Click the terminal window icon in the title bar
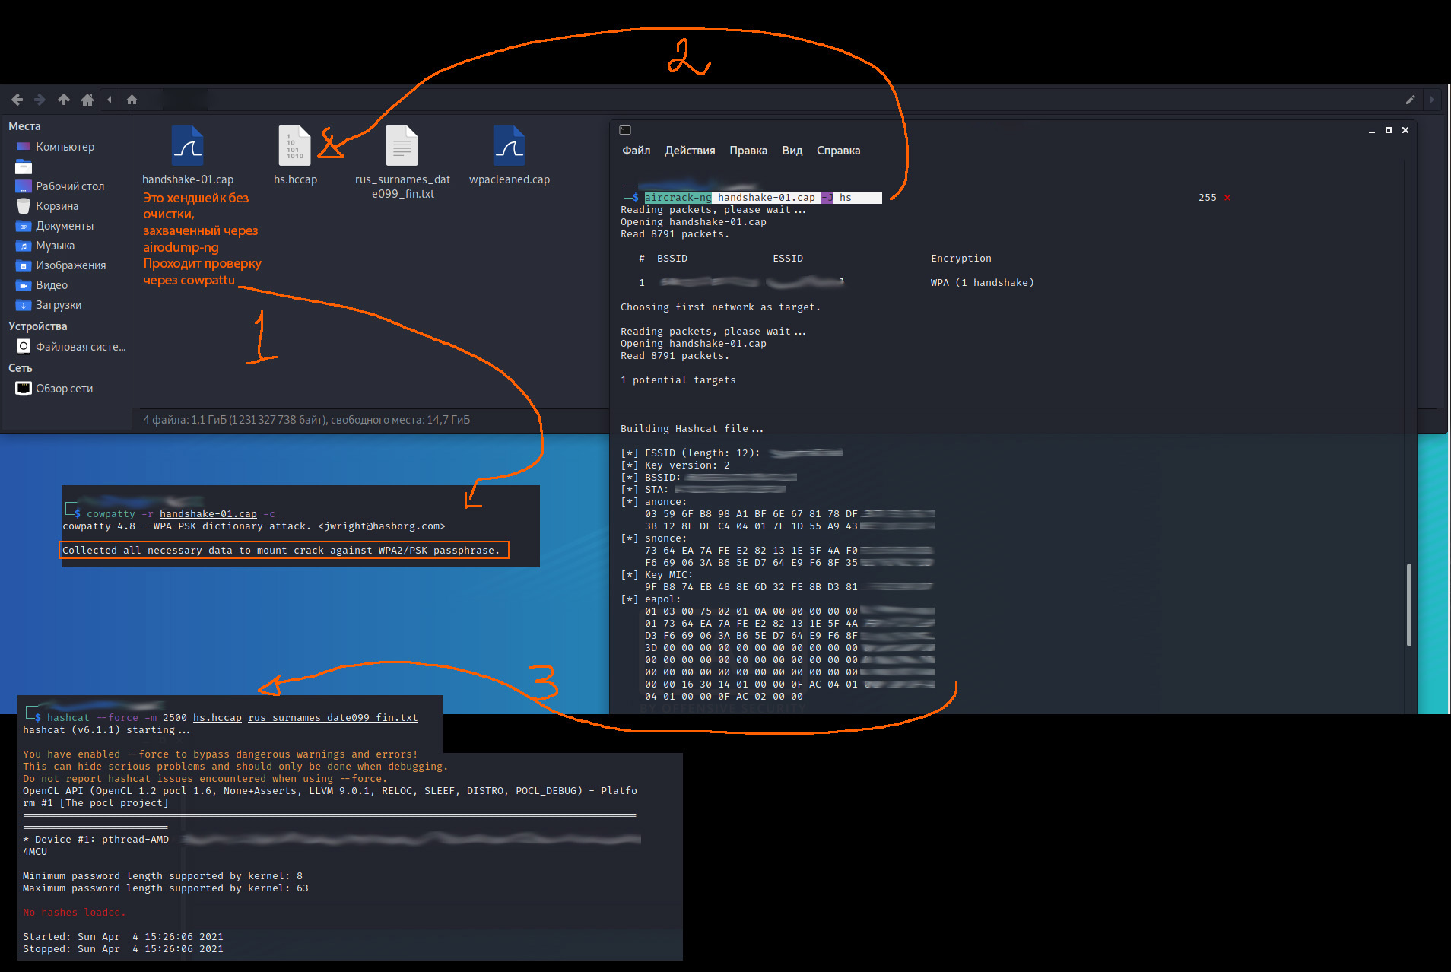 pyautogui.click(x=625, y=130)
